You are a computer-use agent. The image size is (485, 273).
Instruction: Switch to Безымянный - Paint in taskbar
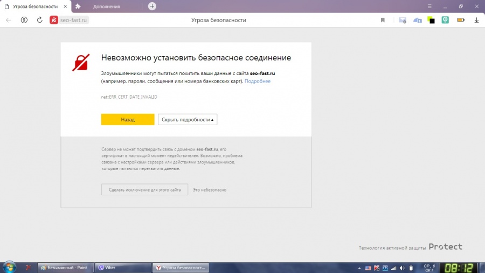66,268
